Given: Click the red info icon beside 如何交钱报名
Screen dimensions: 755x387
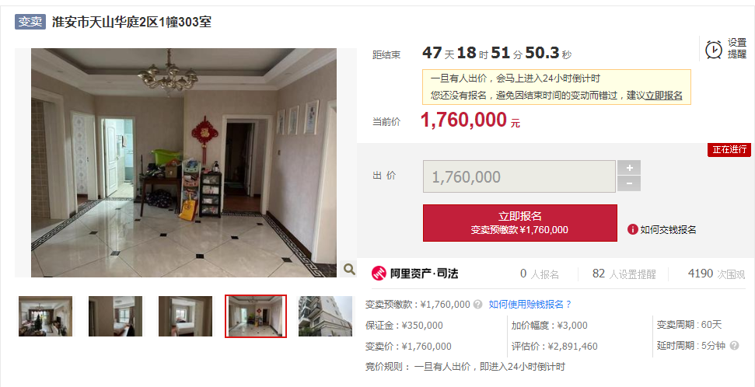Looking at the screenshot, I should (x=633, y=229).
